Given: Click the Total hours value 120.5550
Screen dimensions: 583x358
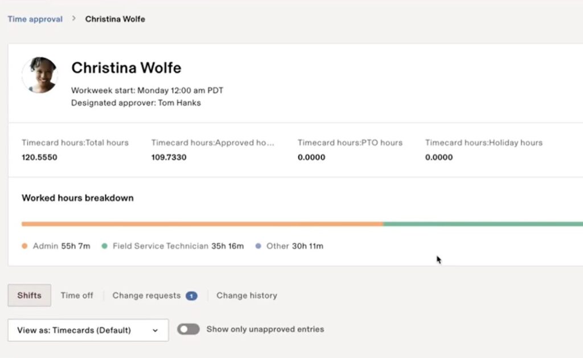Looking at the screenshot, I should [x=39, y=157].
